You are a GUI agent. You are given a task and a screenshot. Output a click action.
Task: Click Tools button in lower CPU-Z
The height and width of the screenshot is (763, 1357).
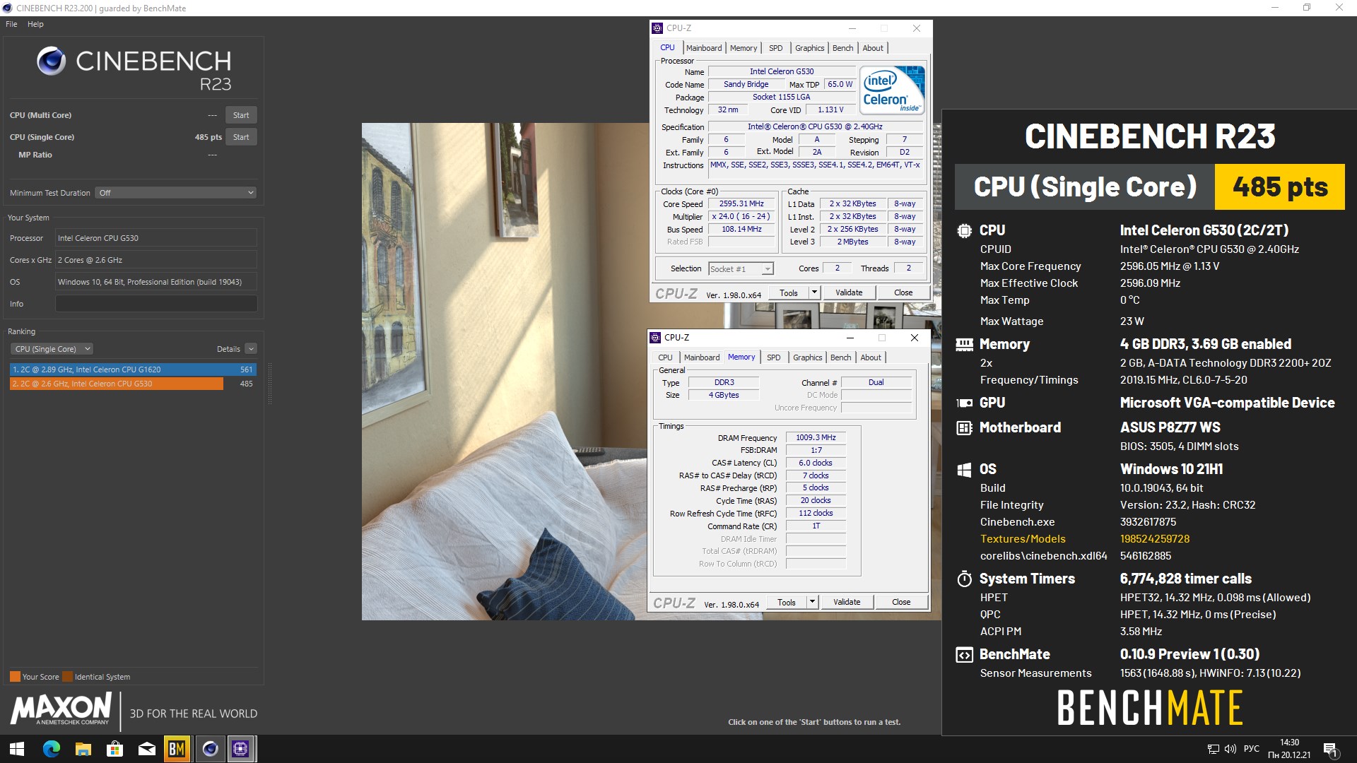[787, 602]
